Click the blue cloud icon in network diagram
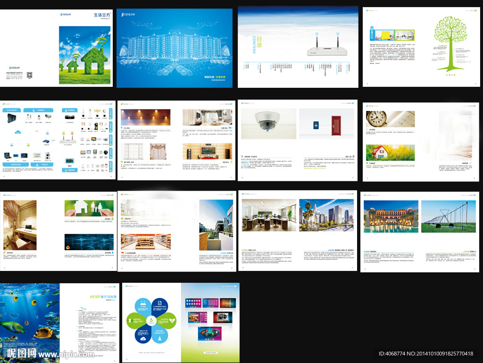This screenshot has height=363, width=483. [x=18, y=132]
